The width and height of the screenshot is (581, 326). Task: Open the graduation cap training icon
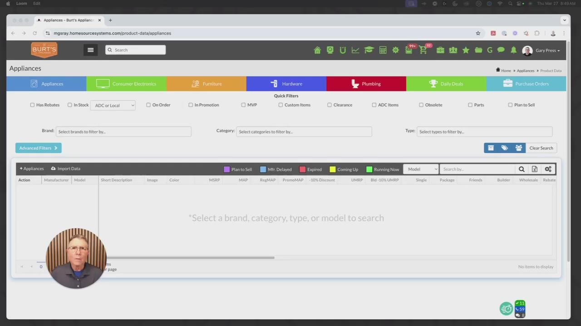369,50
